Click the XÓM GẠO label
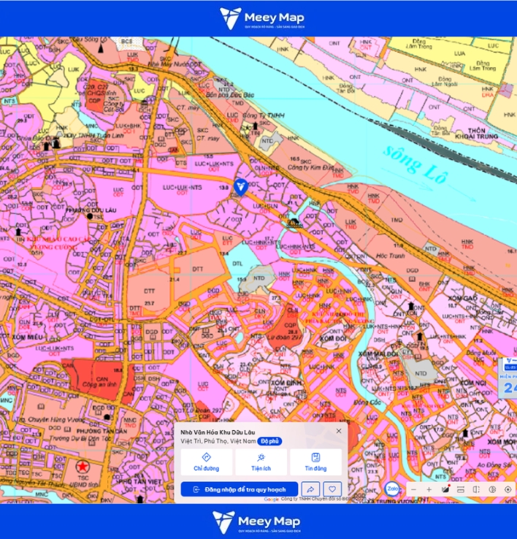This screenshot has width=517, height=539. (463, 299)
